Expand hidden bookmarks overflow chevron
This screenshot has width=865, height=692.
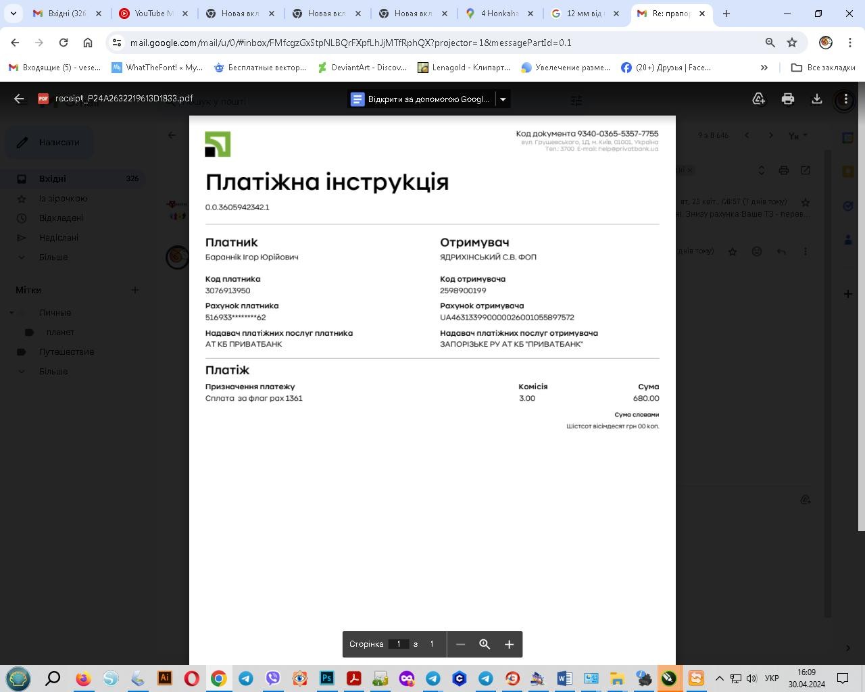click(764, 68)
